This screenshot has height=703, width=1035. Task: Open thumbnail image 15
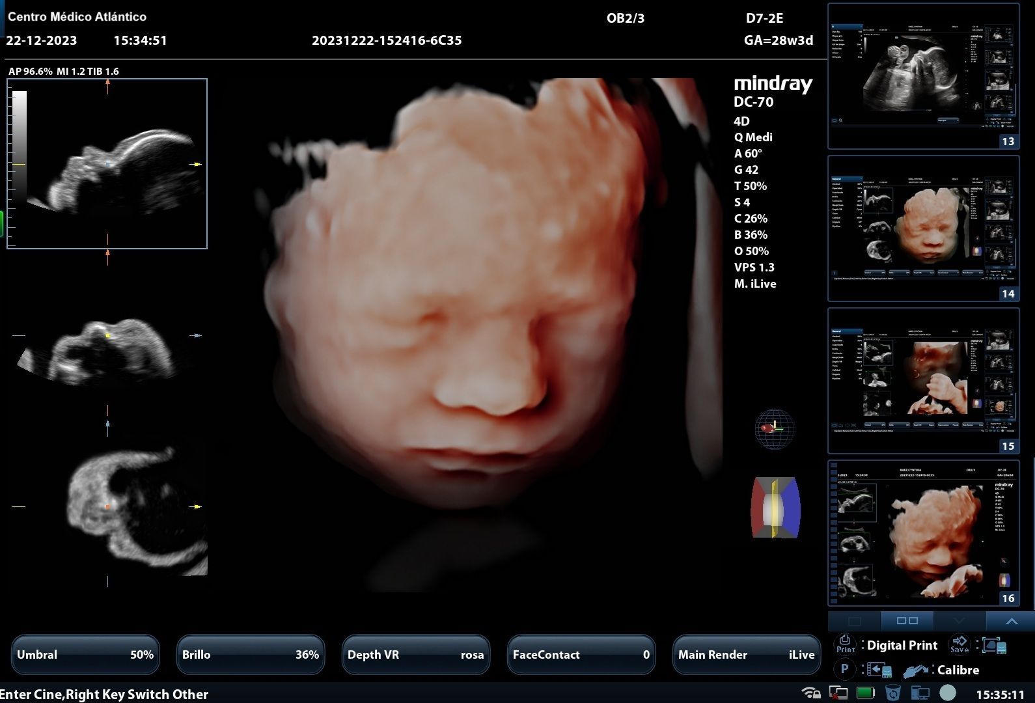click(923, 381)
